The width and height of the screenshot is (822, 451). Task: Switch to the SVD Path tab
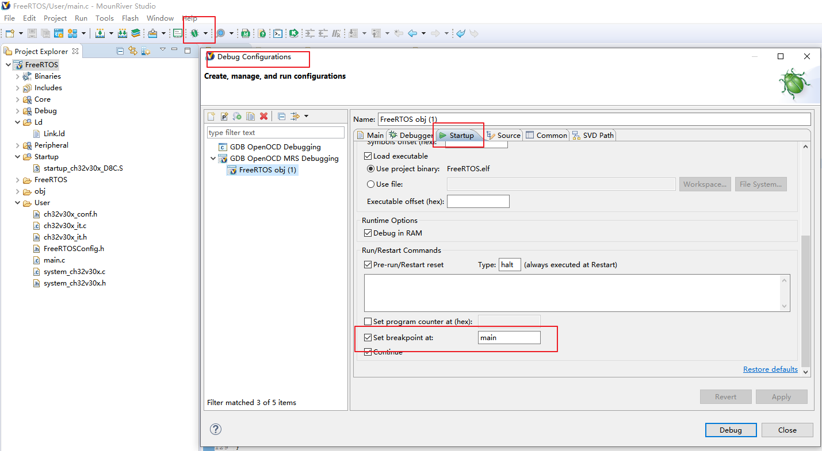[592, 135]
